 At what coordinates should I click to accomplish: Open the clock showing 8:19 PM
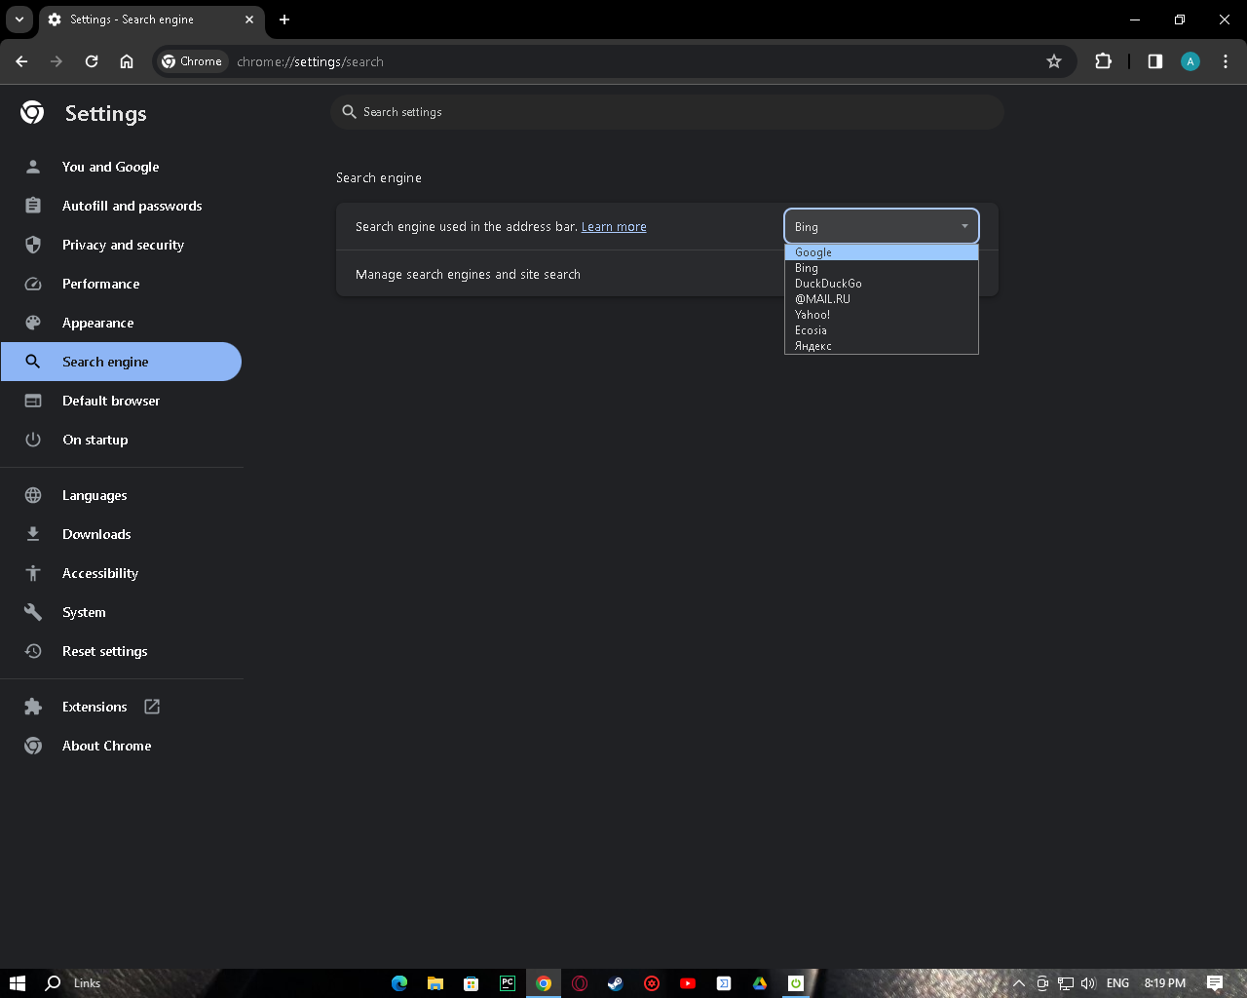pos(1165,983)
